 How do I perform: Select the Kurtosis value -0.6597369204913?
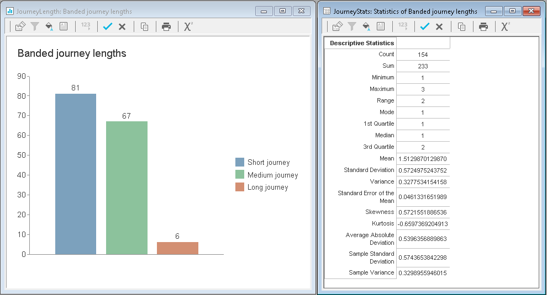click(423, 224)
